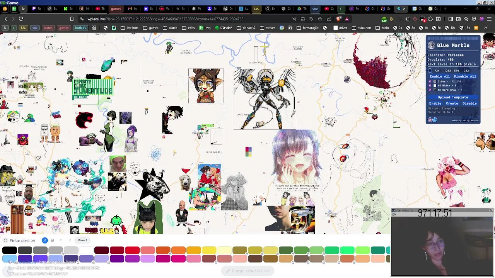
Task: Select the black color swatch
Action: click(x=9, y=251)
